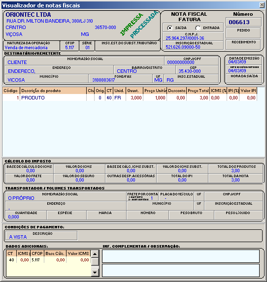Click the payment description field A VISTA
This screenshot has height=282, width=267.
point(41,236)
